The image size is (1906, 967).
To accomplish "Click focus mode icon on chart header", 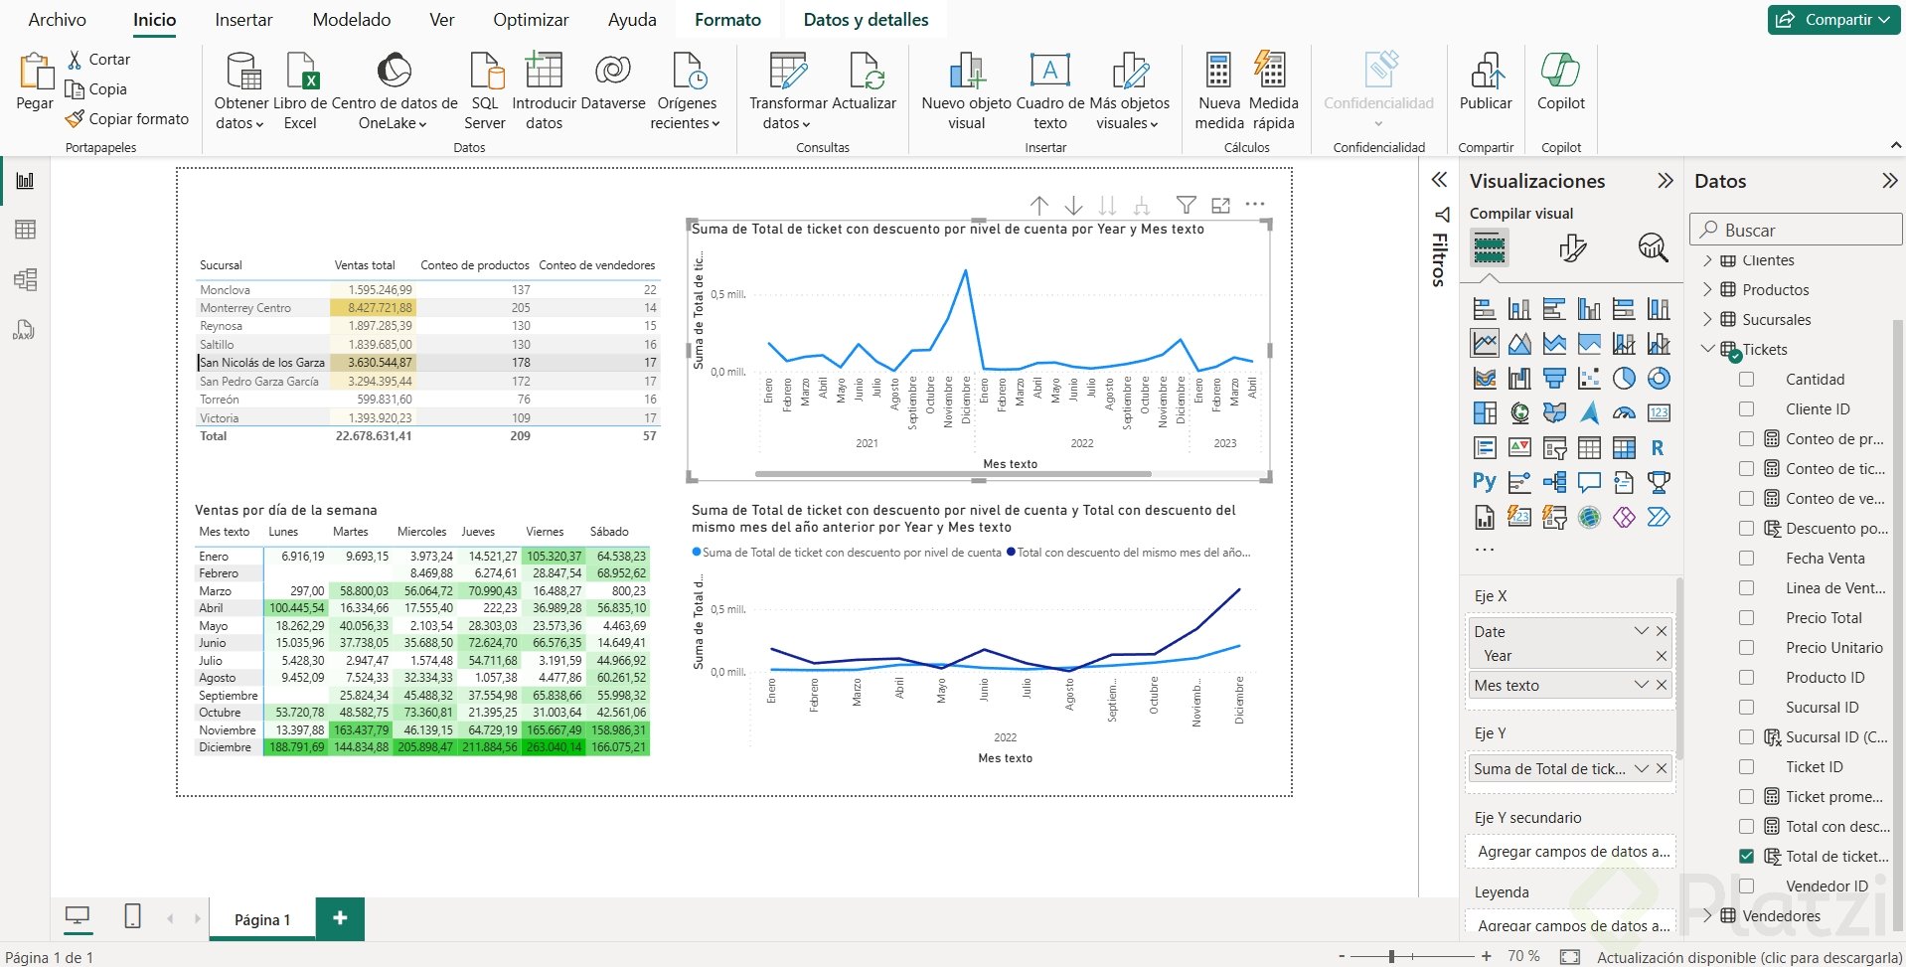I will tap(1220, 205).
